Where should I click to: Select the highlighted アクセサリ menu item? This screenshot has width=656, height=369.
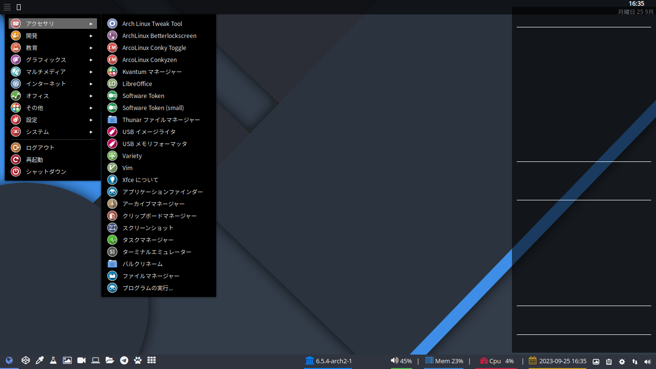click(x=53, y=24)
